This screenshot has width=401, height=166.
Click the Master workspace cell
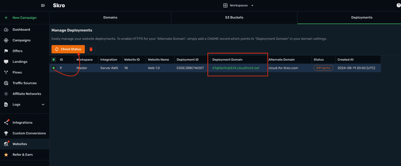click(82, 68)
